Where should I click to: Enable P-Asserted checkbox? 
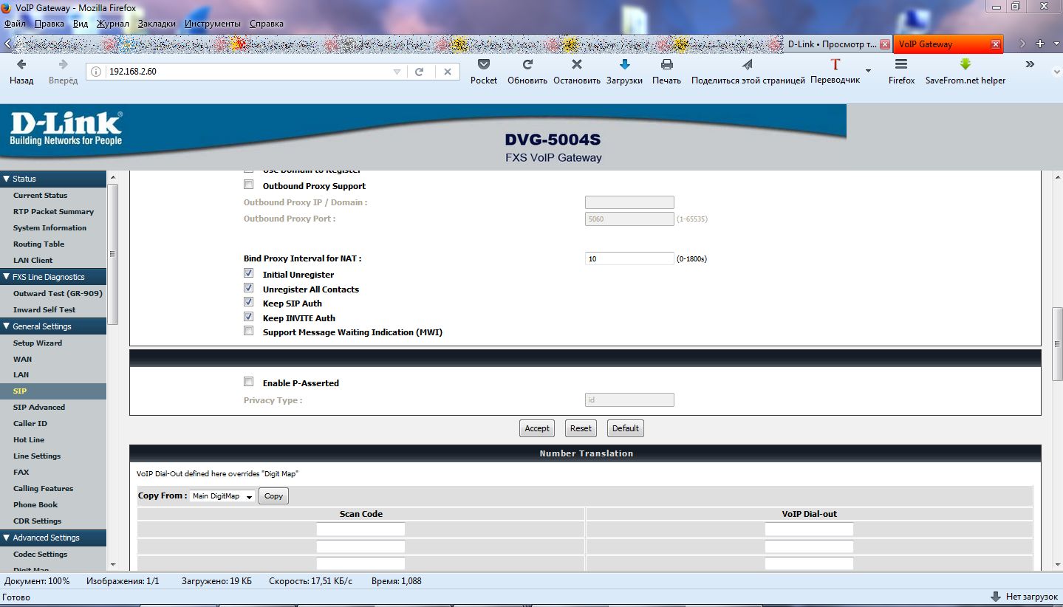248,382
